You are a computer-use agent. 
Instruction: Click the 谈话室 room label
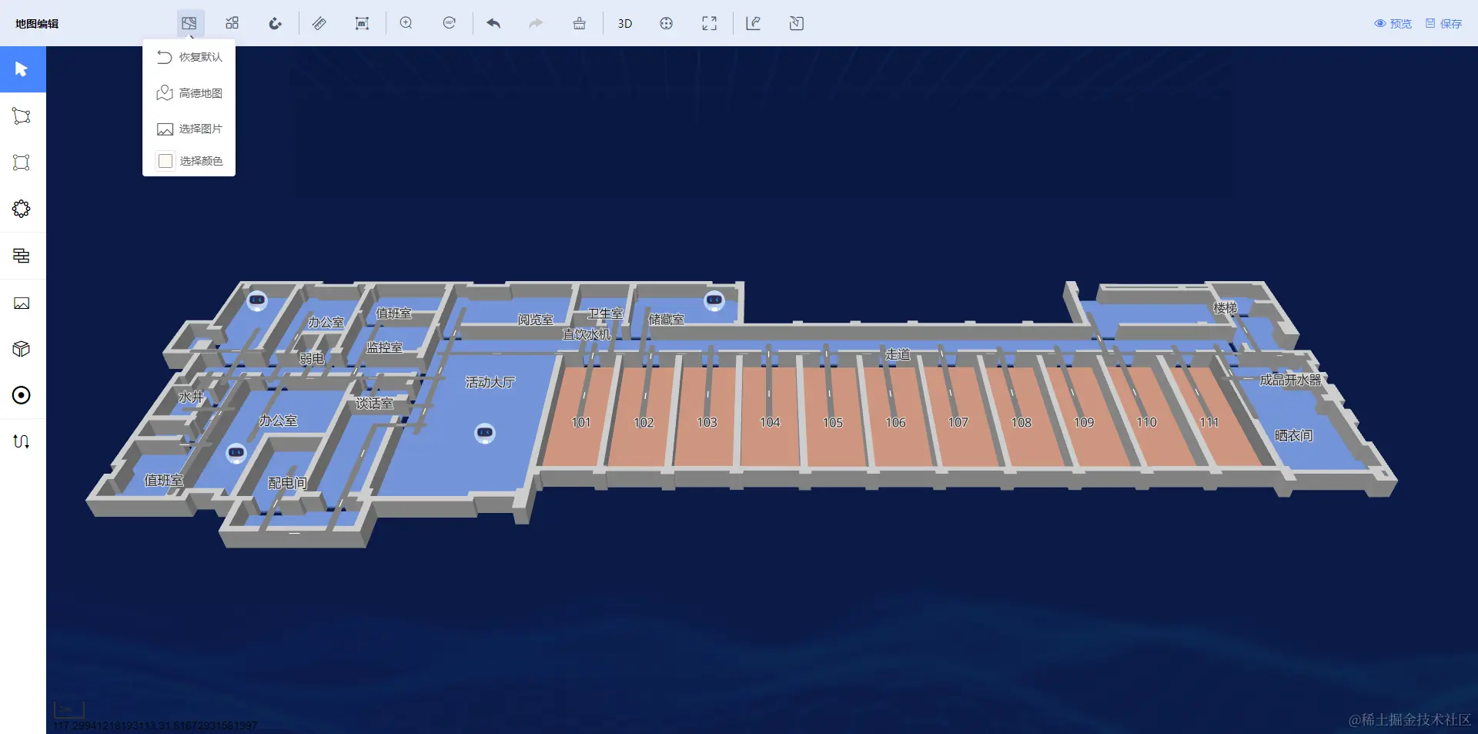tap(374, 403)
